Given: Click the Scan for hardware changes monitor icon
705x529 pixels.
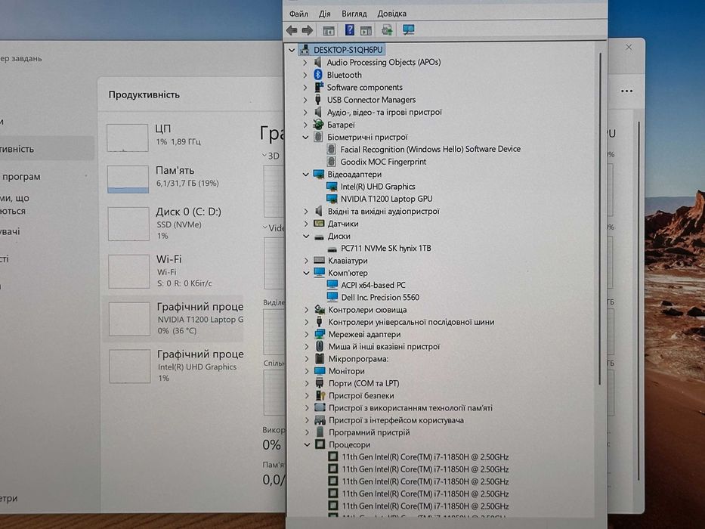Looking at the screenshot, I should coord(408,30).
